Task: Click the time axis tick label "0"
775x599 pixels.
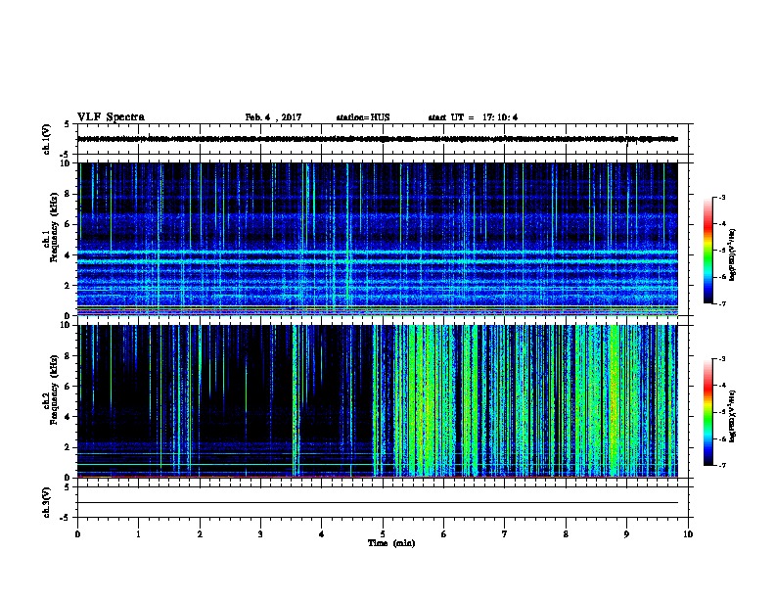Action: 77,534
